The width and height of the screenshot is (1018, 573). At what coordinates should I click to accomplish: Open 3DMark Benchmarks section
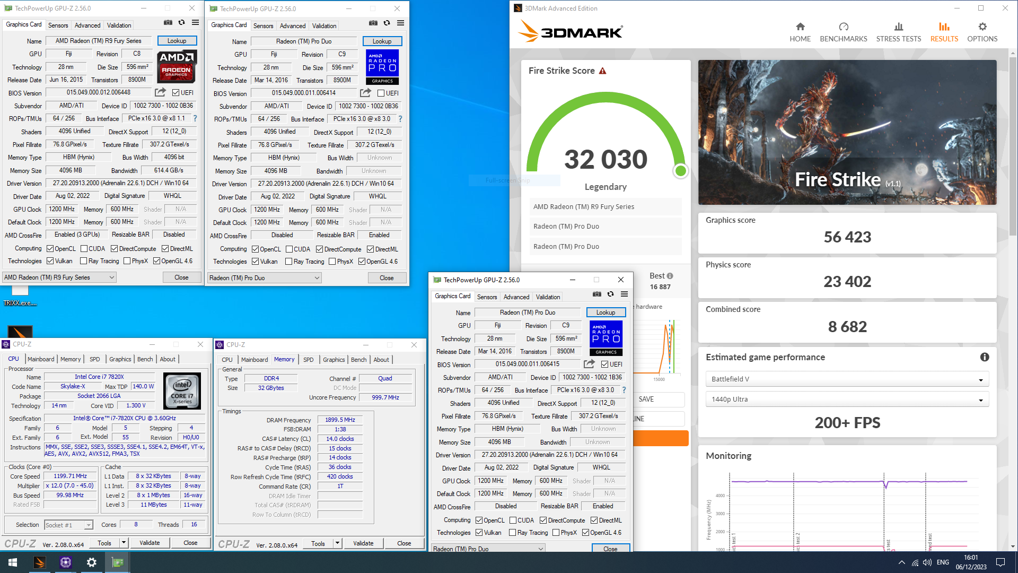844,32
